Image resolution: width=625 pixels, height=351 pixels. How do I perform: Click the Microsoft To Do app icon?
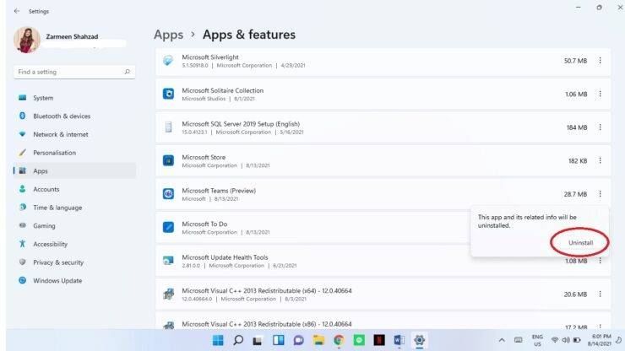[x=168, y=227]
